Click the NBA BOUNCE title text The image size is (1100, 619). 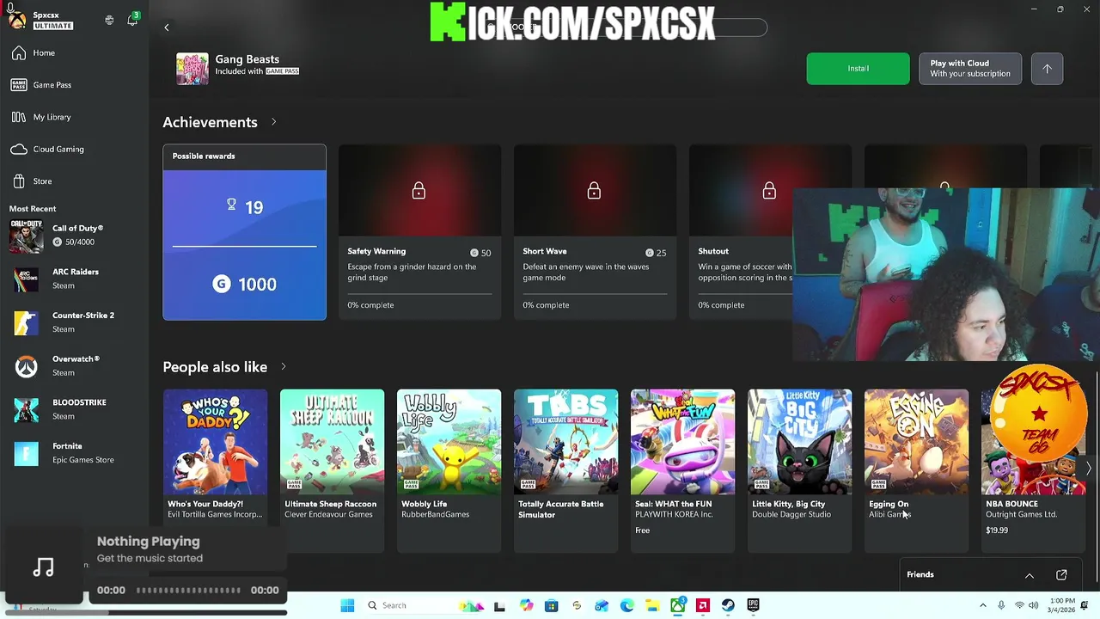click(1011, 504)
